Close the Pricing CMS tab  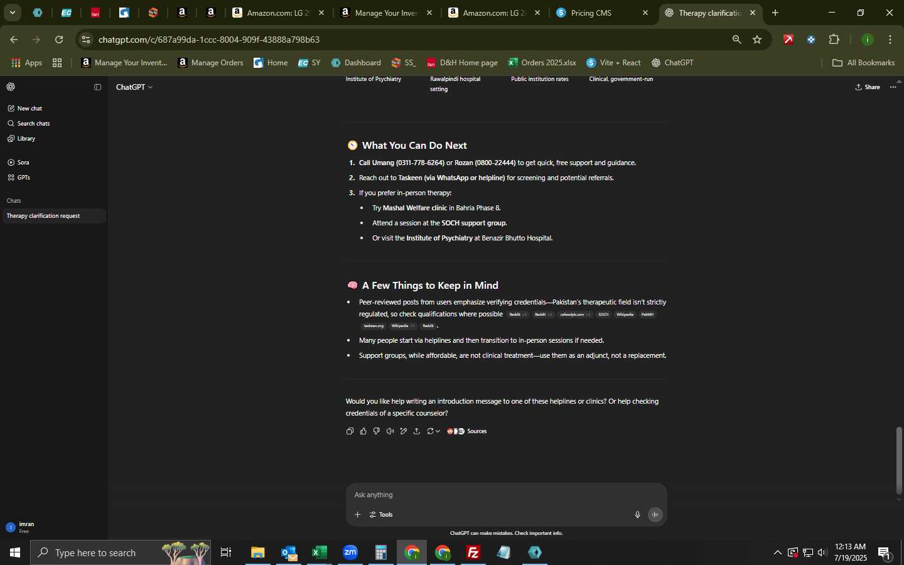[645, 13]
